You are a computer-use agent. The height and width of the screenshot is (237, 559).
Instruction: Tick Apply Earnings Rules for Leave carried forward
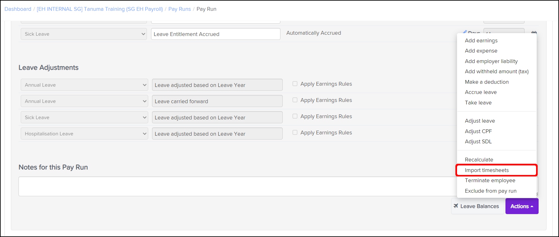pos(295,100)
